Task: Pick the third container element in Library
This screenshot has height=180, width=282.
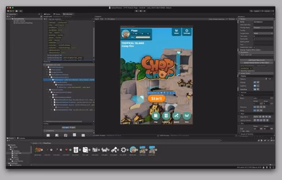Action: click(66, 135)
